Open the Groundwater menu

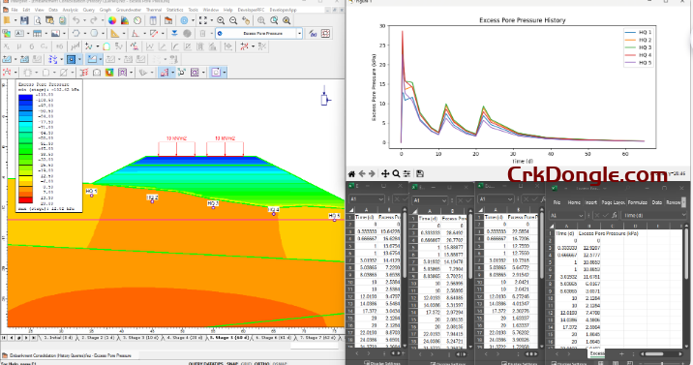click(x=129, y=10)
